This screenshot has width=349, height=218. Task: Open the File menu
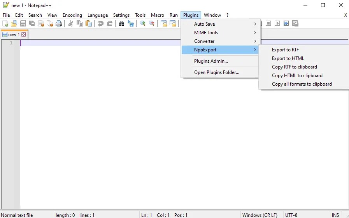tap(6, 15)
